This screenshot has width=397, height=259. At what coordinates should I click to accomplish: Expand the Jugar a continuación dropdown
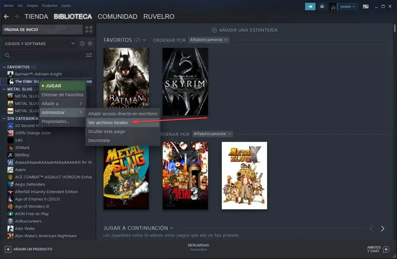pyautogui.click(x=172, y=228)
